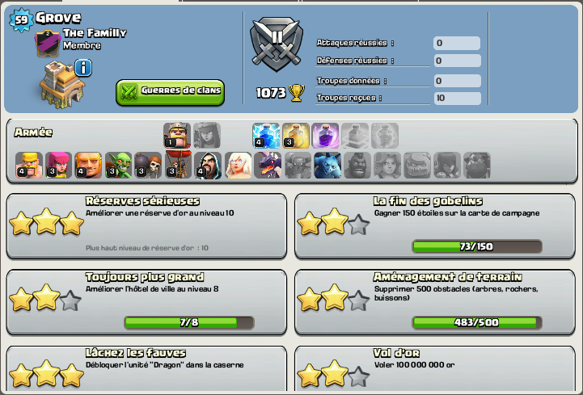Click the purple Rage spell icon
This screenshot has width=583, height=395.
[325, 135]
